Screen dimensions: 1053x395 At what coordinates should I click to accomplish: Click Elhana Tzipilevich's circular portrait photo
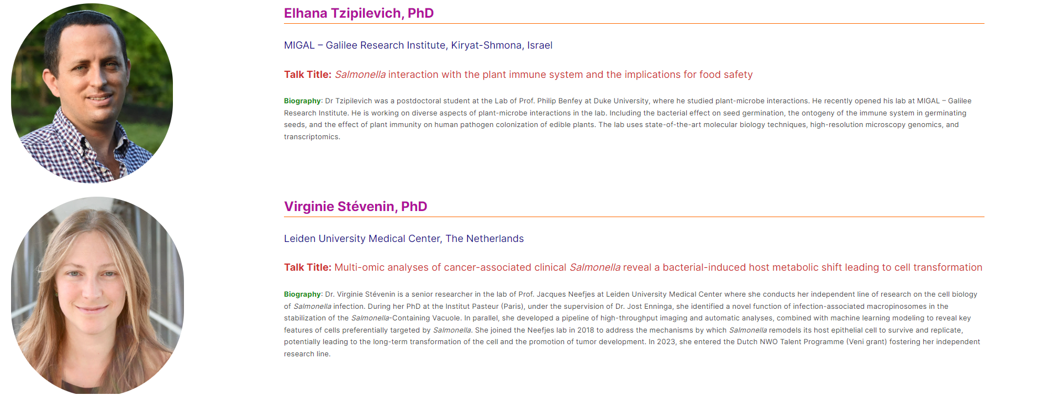pos(92,93)
